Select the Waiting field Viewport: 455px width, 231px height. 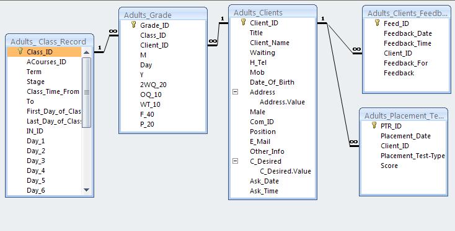tap(262, 52)
